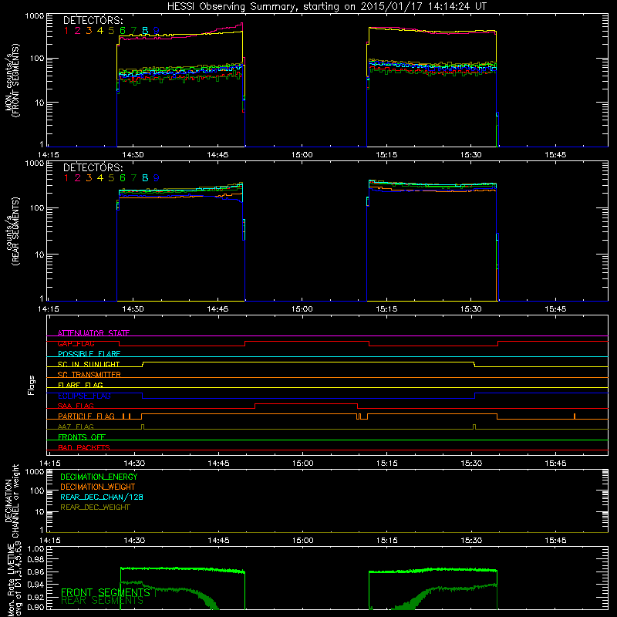The width and height of the screenshot is (617, 617).
Task: Click the BAD_PACKETS flag label
Action: [84, 448]
